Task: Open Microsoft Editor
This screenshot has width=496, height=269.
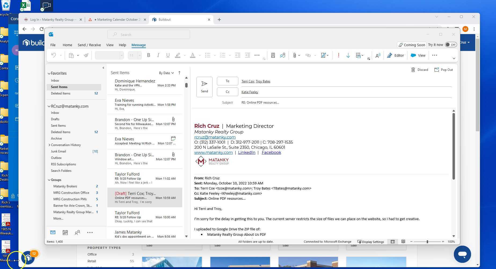Action: pyautogui.click(x=395, y=55)
